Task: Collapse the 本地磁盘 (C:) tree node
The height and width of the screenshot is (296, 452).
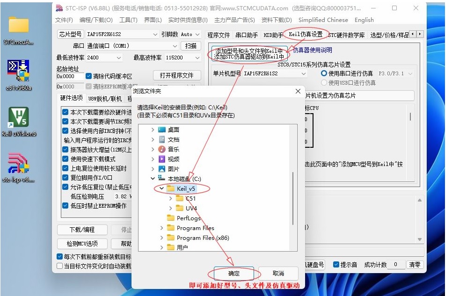Action: point(153,179)
